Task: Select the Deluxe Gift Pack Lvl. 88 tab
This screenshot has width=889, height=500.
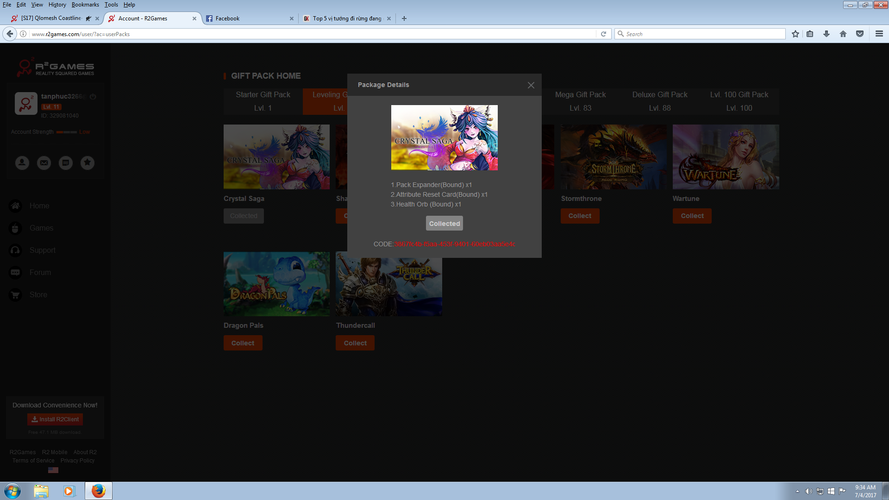Action: tap(659, 101)
